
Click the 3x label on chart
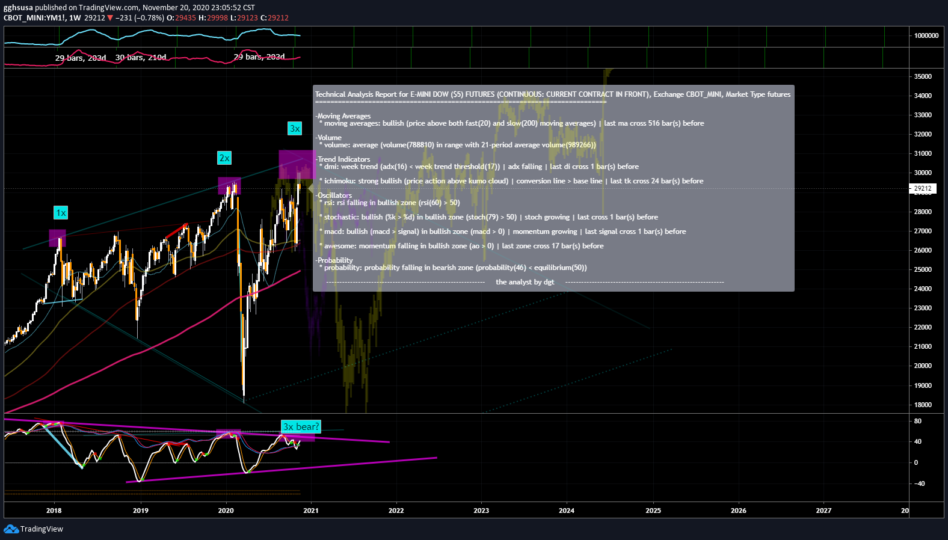click(x=295, y=129)
